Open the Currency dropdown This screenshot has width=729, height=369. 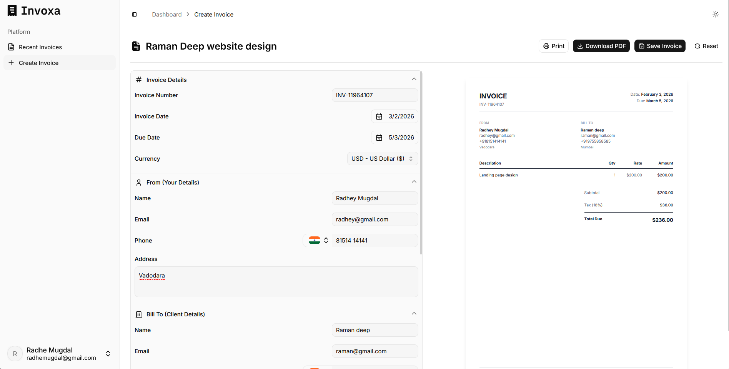[382, 159]
